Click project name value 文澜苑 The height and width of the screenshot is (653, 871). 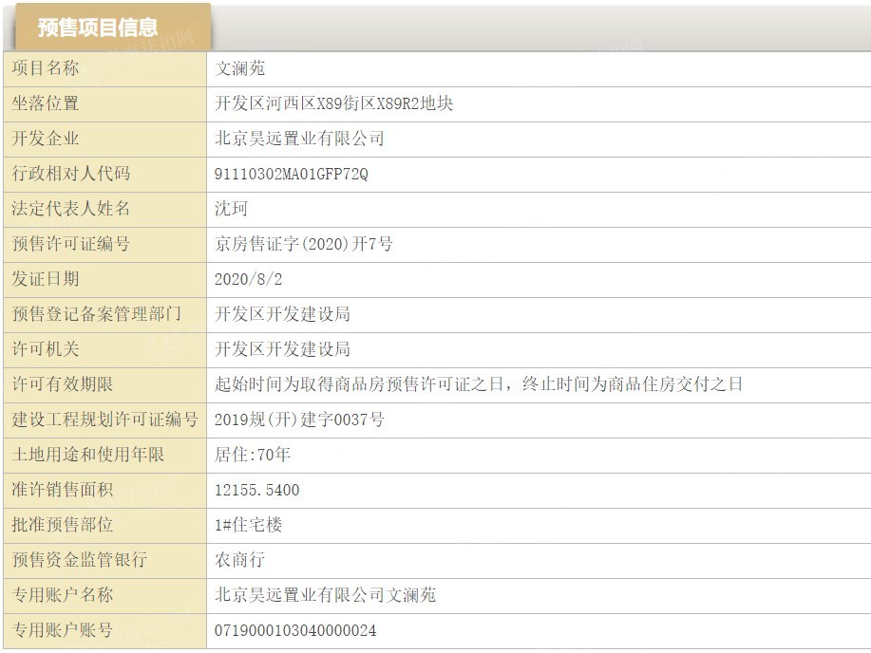point(240,69)
